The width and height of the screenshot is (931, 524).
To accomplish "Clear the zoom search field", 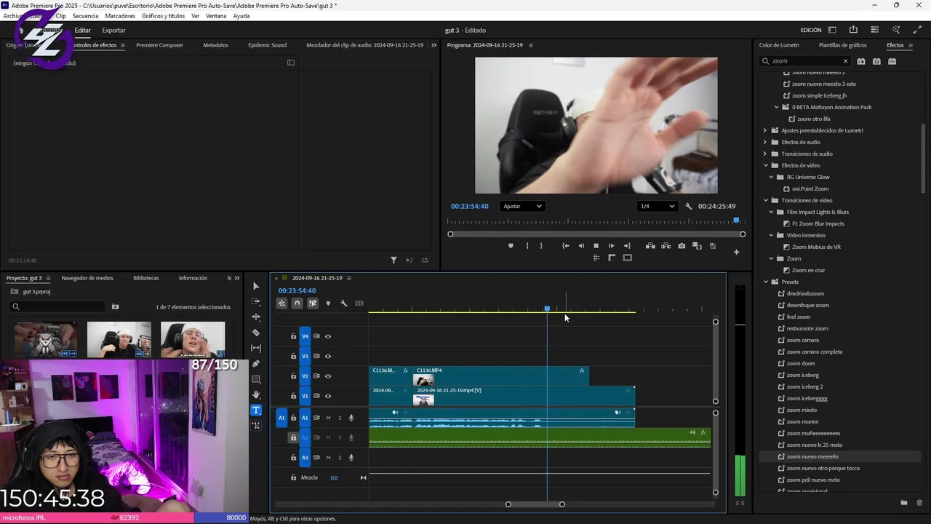I will (845, 62).
